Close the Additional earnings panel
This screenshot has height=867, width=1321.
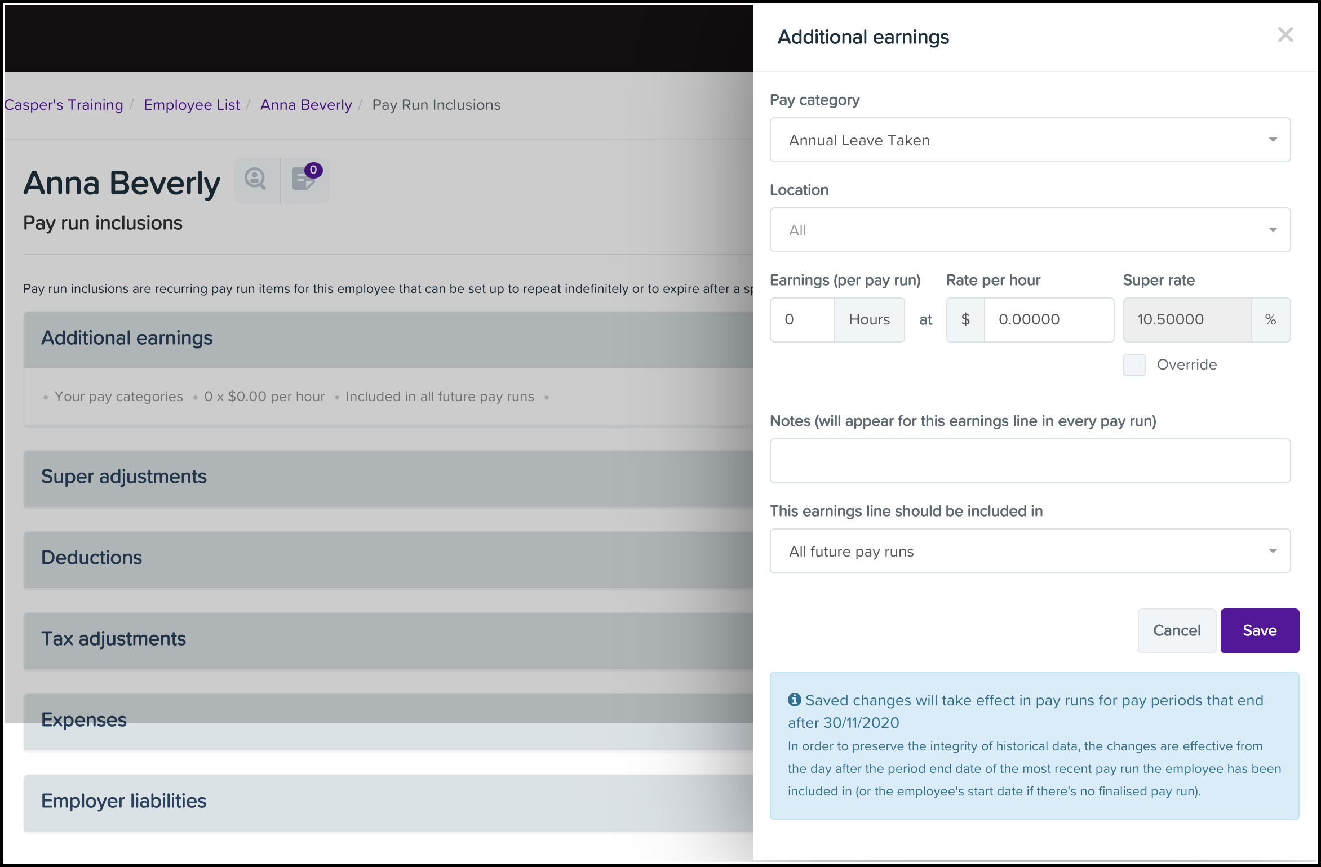[x=1285, y=35]
